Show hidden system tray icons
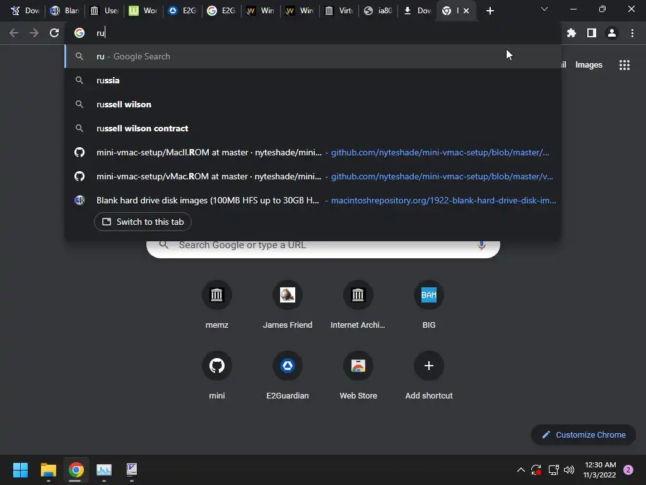Viewport: 646px width, 485px height. 520,470
